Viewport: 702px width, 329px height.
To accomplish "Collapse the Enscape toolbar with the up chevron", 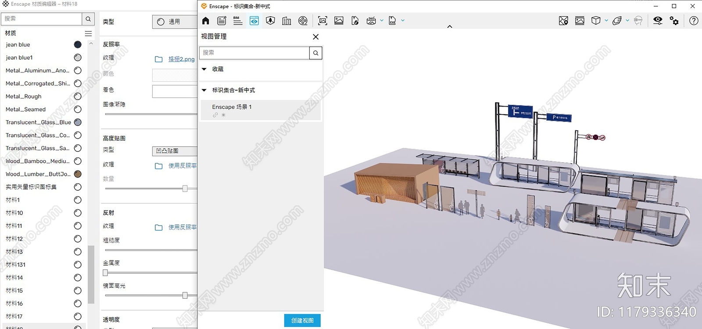I will (x=449, y=27).
